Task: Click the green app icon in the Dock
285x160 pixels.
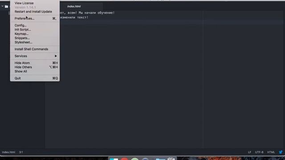Action: click(x=135, y=159)
